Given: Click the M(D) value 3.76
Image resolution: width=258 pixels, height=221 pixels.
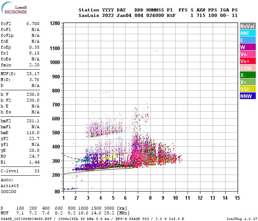Looking at the screenshot, I should tap(34, 80).
